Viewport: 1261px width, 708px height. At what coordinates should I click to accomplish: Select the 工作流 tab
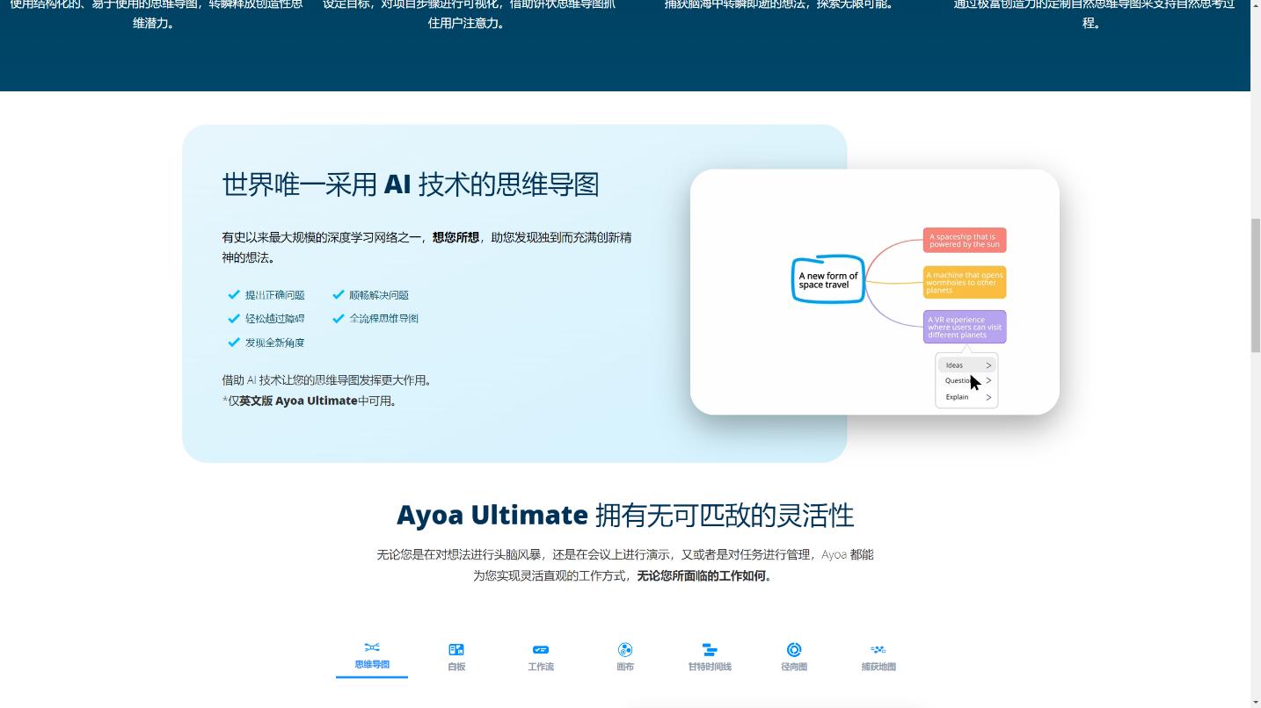[x=541, y=657]
